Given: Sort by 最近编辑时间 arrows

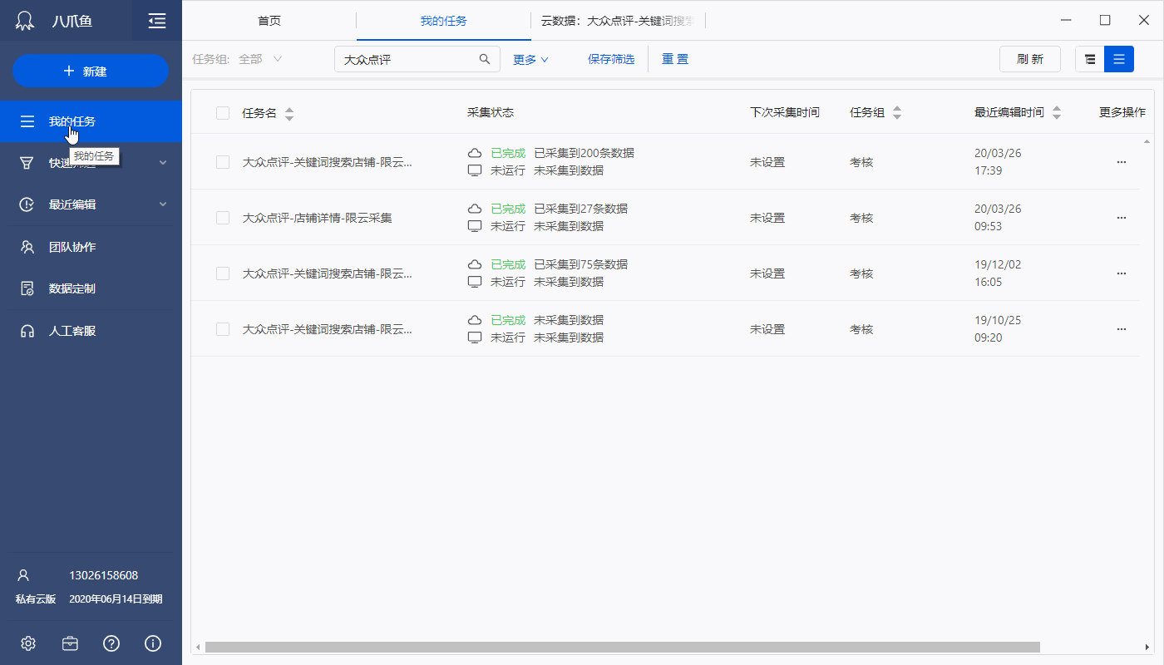Looking at the screenshot, I should point(1057,114).
